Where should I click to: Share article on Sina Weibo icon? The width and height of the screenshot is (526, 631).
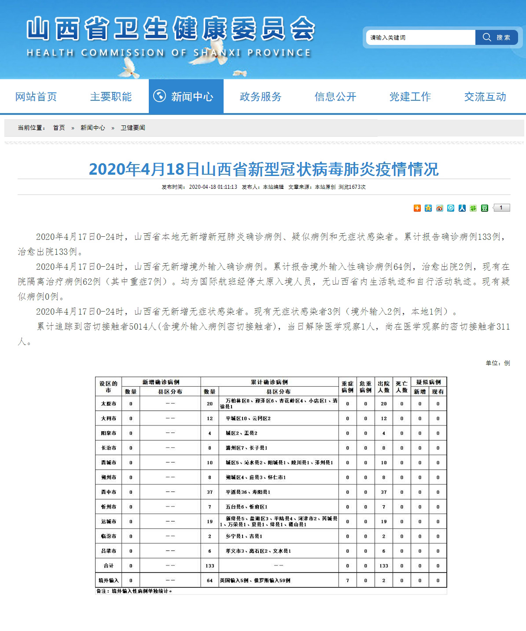coord(440,208)
